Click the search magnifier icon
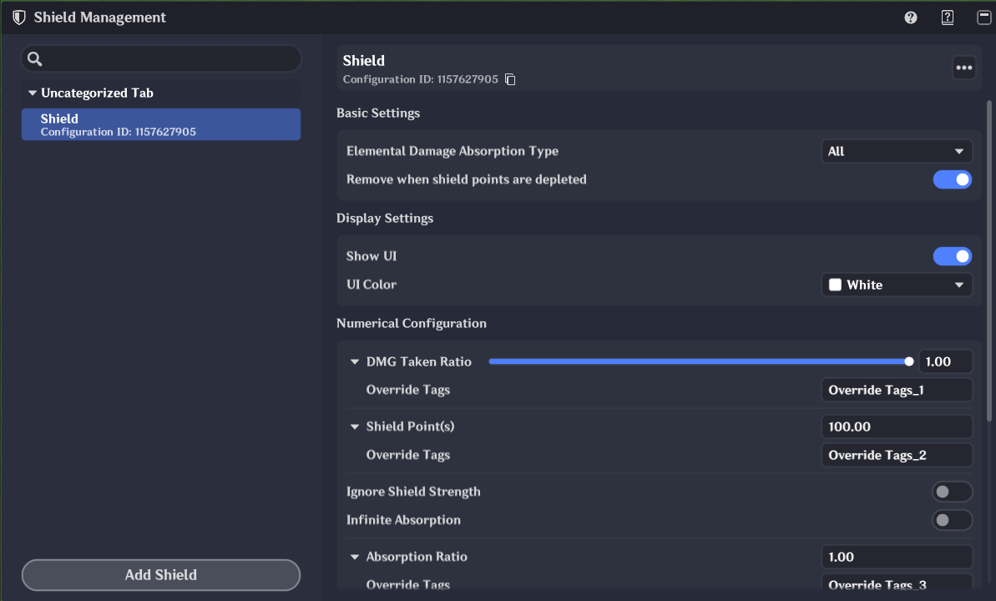 coord(35,58)
